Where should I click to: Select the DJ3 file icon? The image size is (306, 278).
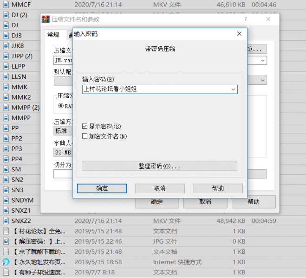click(x=6, y=35)
